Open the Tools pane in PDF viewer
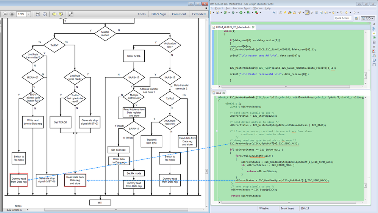Image resolution: width=378 pixels, height=213 pixels. (142, 14)
